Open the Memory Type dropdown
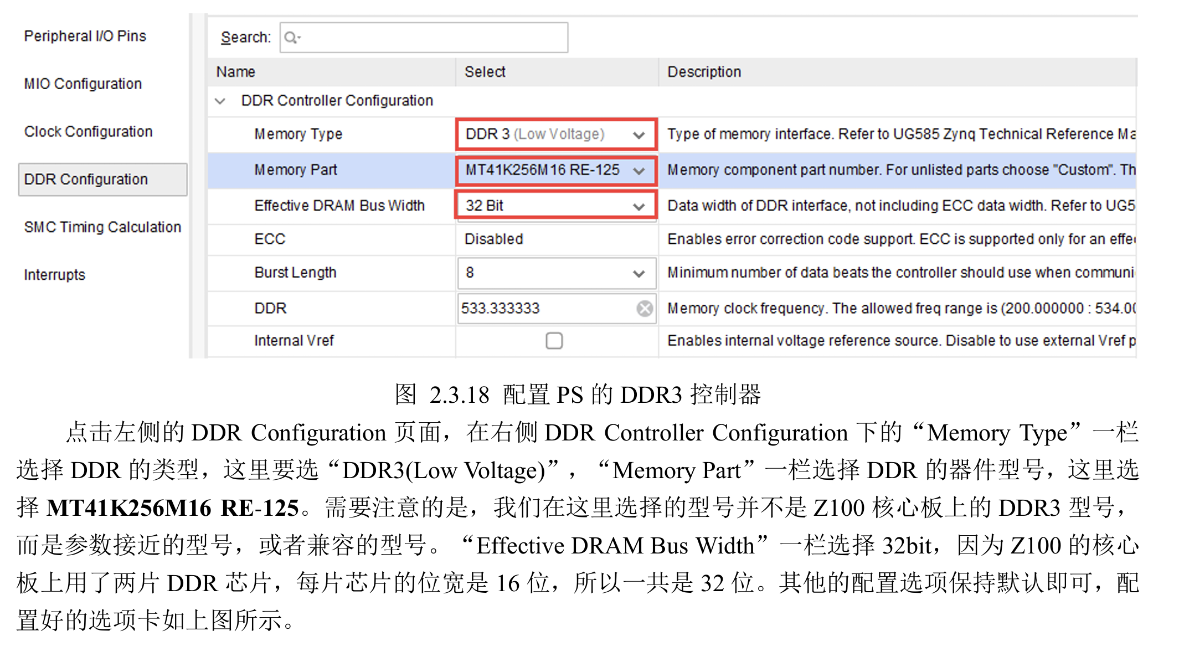1179x646 pixels. click(557, 134)
